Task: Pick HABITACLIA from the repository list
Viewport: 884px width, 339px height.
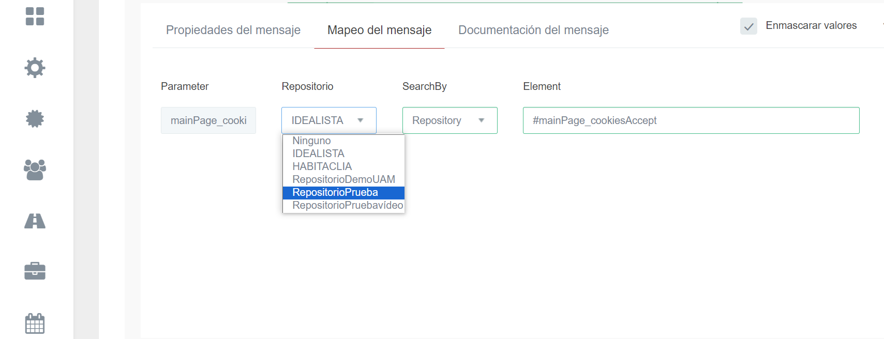Action: (x=322, y=166)
